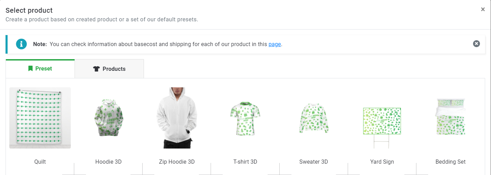Close the Select product dialog

[x=483, y=10]
